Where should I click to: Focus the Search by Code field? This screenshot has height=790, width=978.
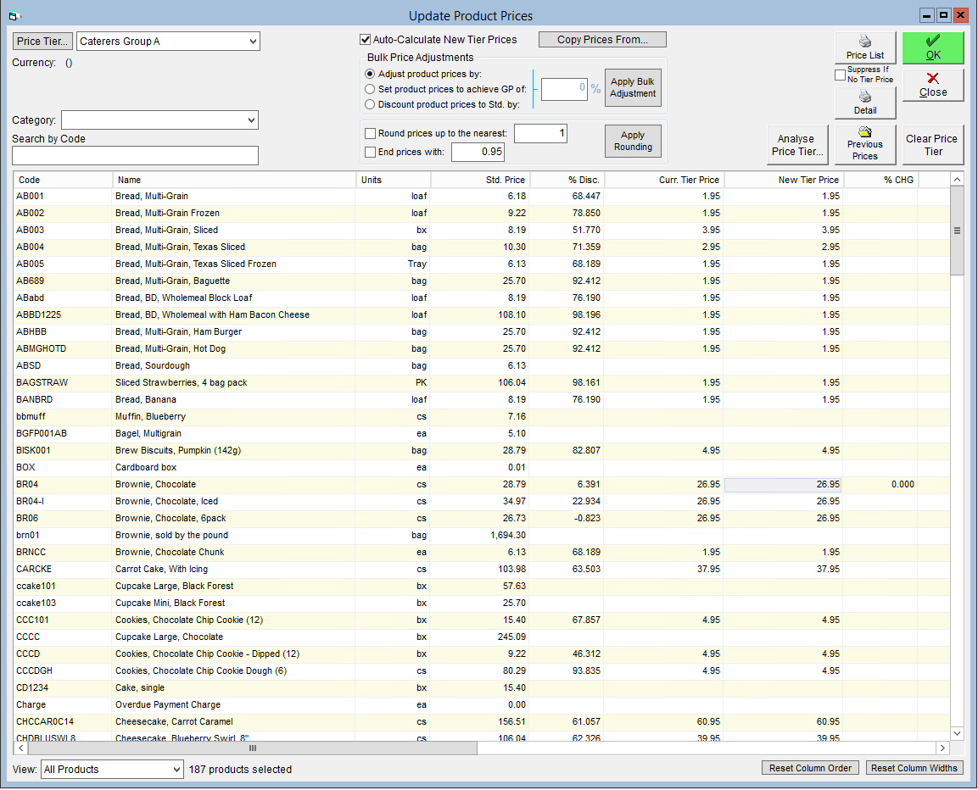point(135,156)
